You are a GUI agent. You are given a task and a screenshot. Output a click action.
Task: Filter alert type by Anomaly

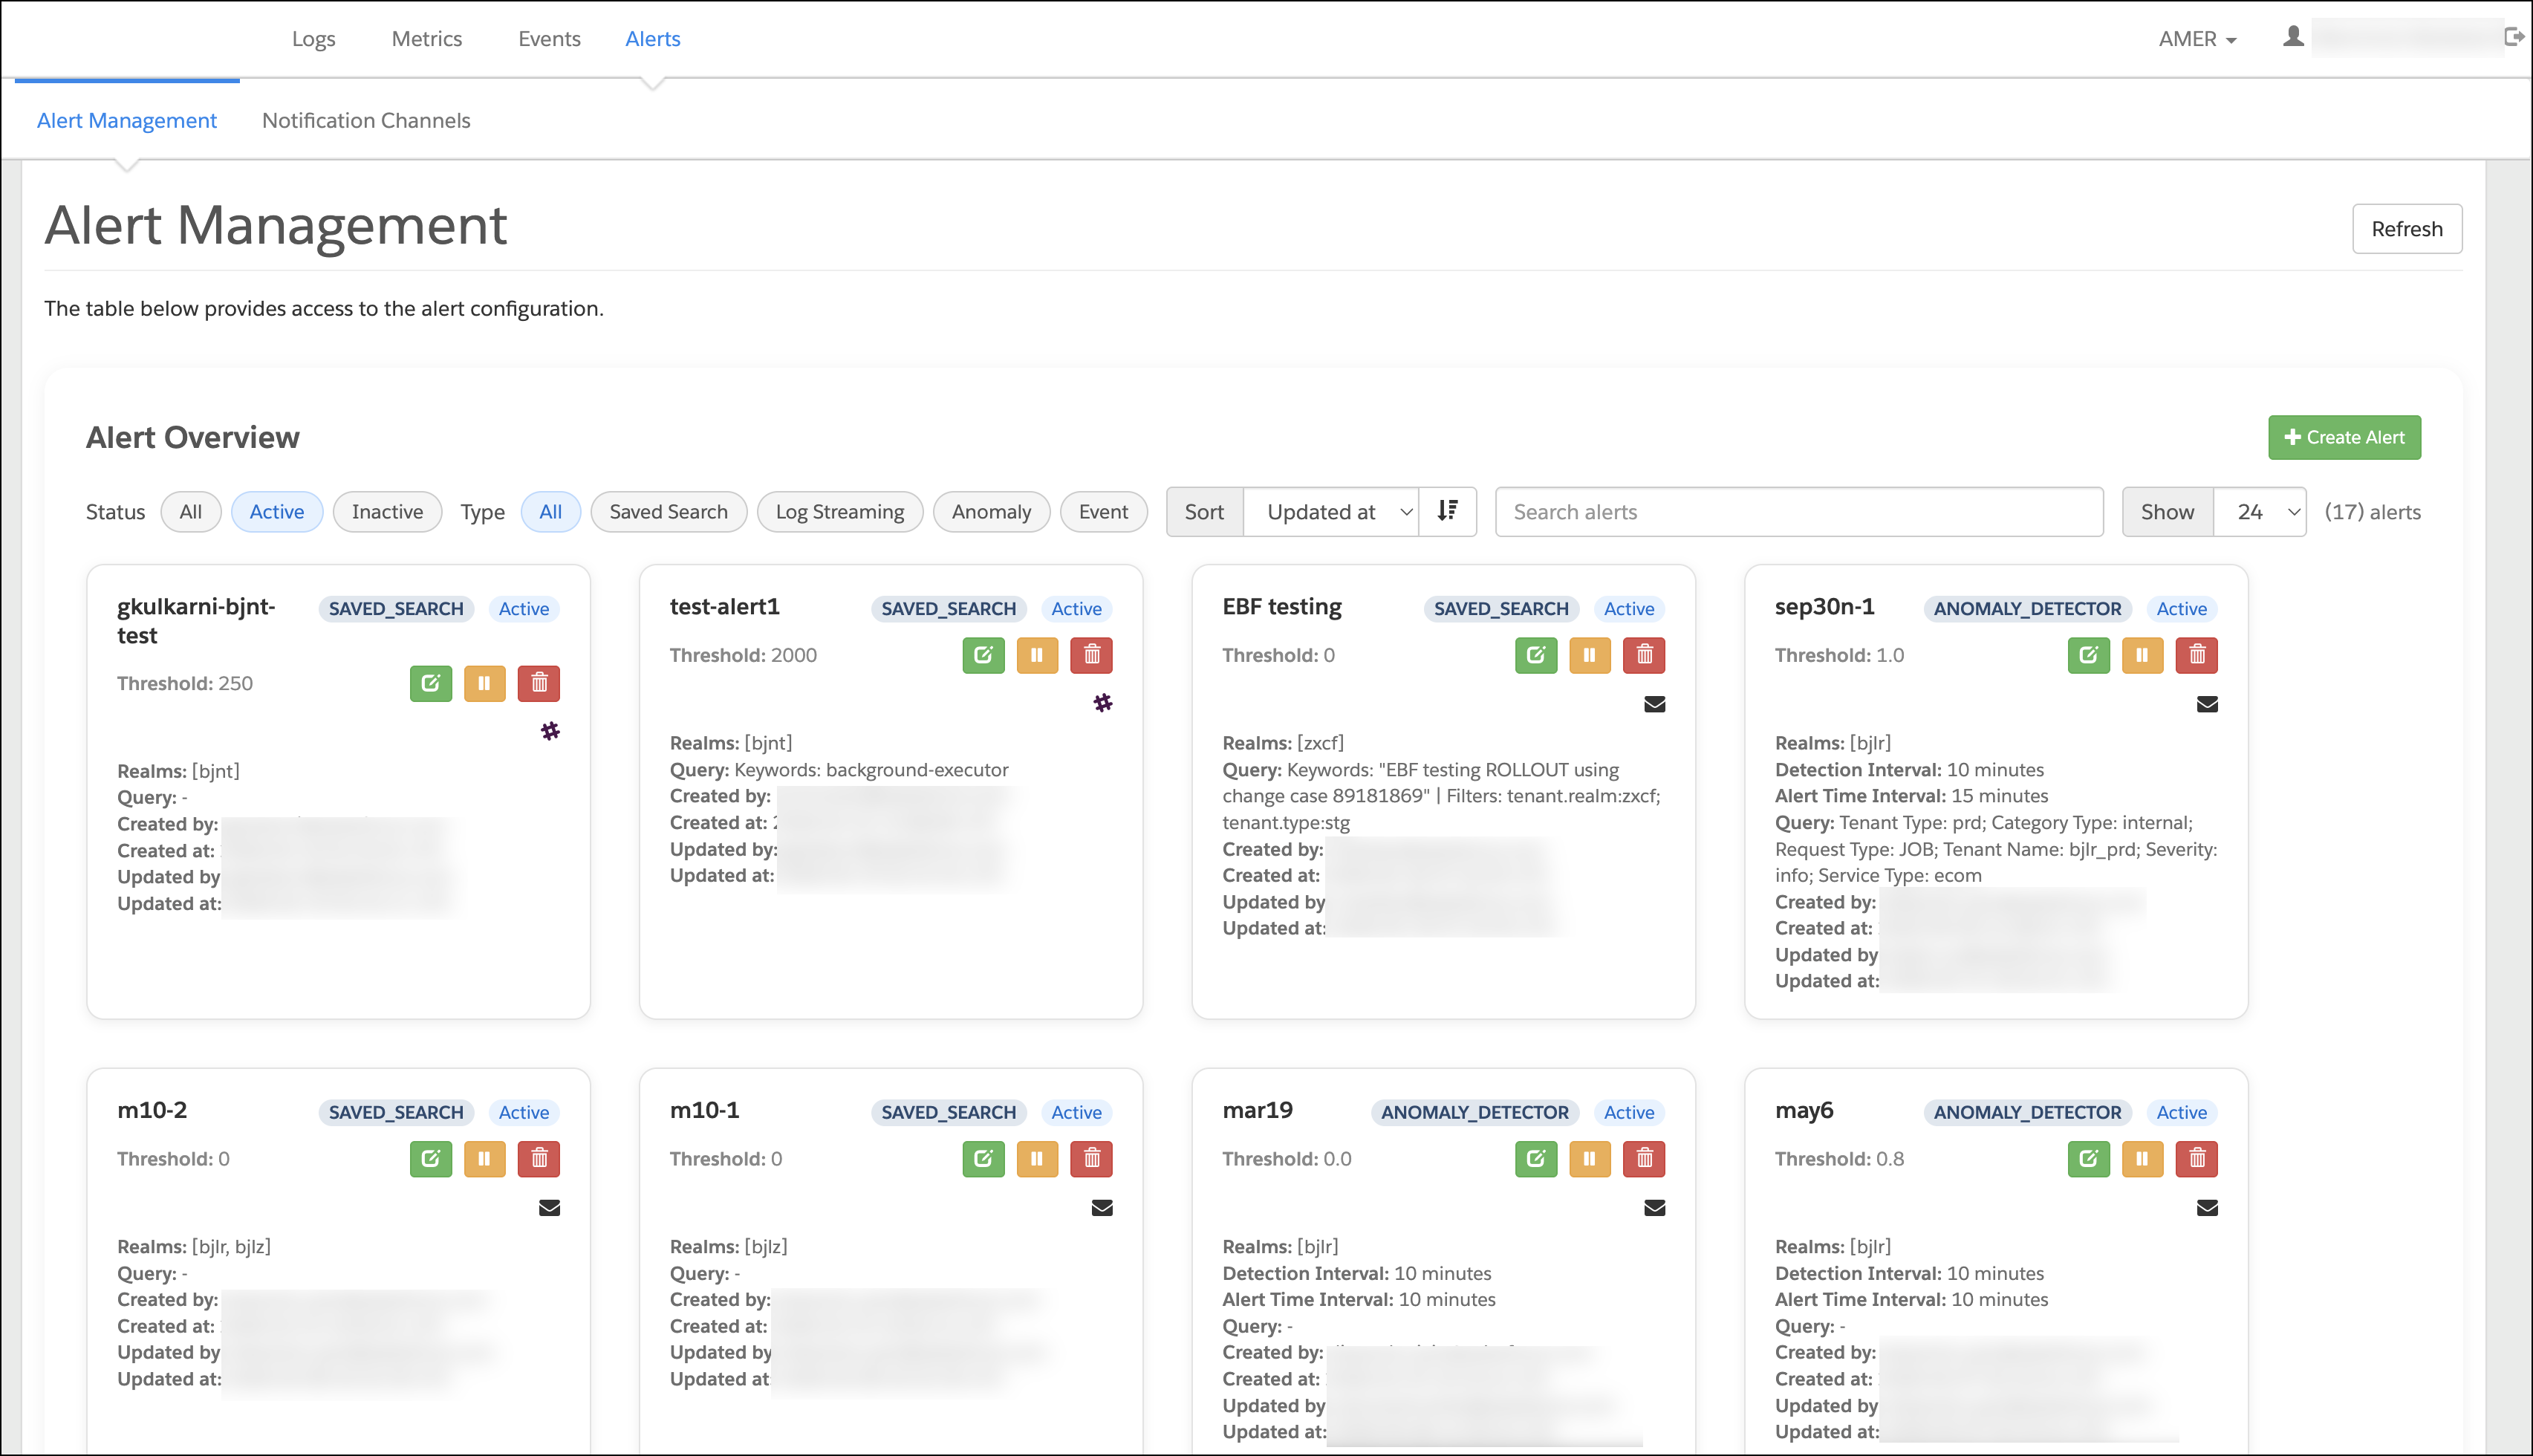(x=991, y=511)
